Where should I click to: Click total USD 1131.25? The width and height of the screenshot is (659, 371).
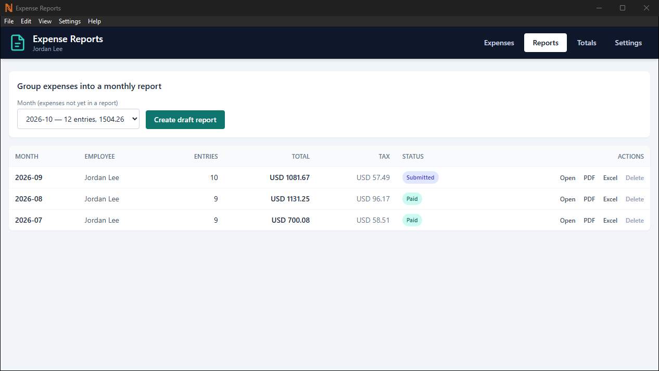click(290, 199)
